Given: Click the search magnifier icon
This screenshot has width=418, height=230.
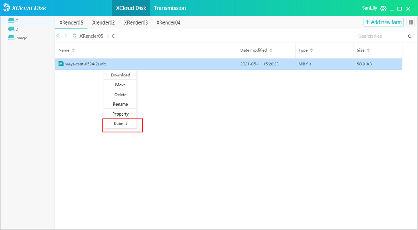Looking at the screenshot, I should click(410, 36).
